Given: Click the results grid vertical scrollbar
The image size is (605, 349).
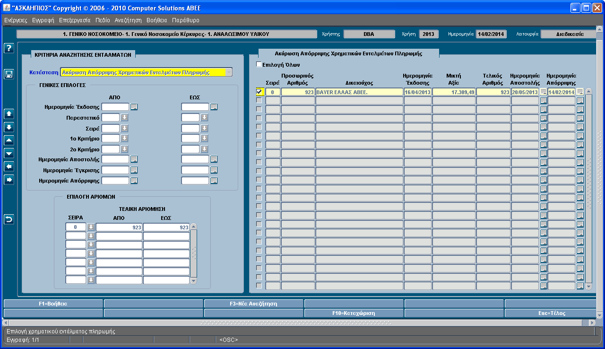Looking at the screenshot, I should pos(588,189).
